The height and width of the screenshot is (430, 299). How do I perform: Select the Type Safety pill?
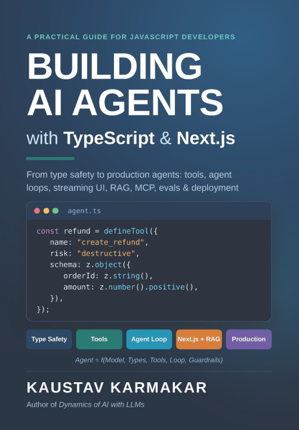click(49, 339)
